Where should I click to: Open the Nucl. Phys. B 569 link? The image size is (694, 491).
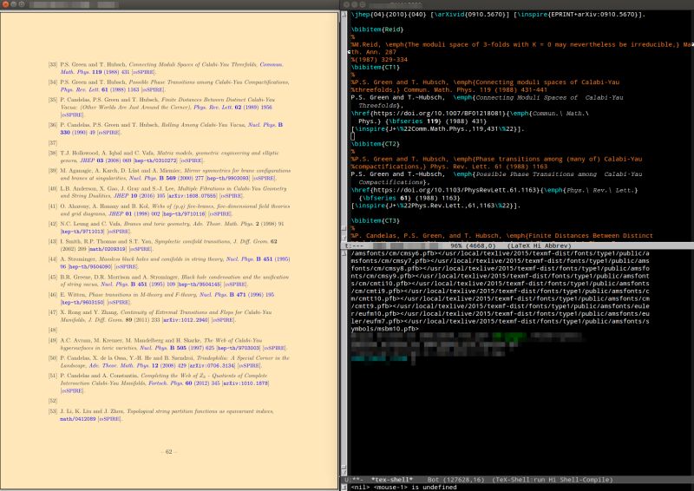166,178
